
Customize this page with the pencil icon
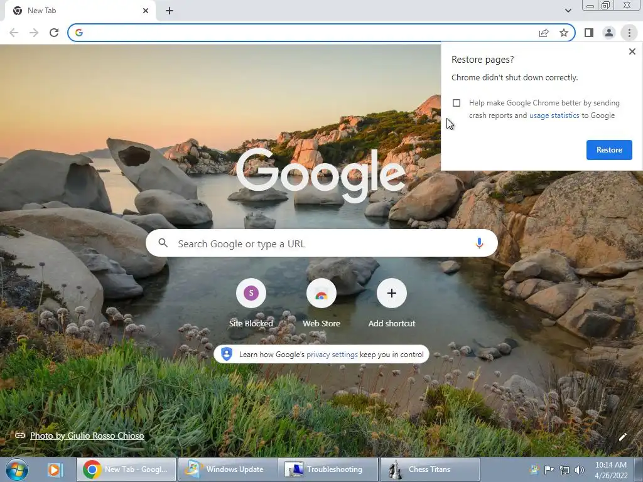pyautogui.click(x=622, y=437)
